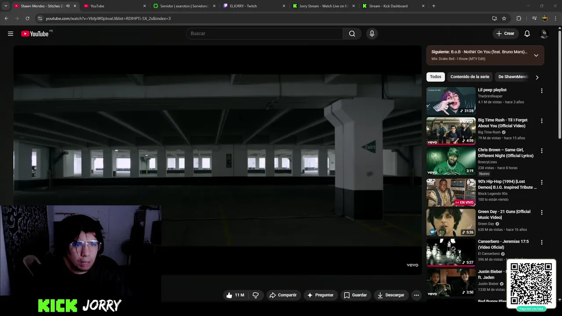The image size is (562, 316).
Task: Open the YouTube hamburger guide menu
Action: (11, 33)
